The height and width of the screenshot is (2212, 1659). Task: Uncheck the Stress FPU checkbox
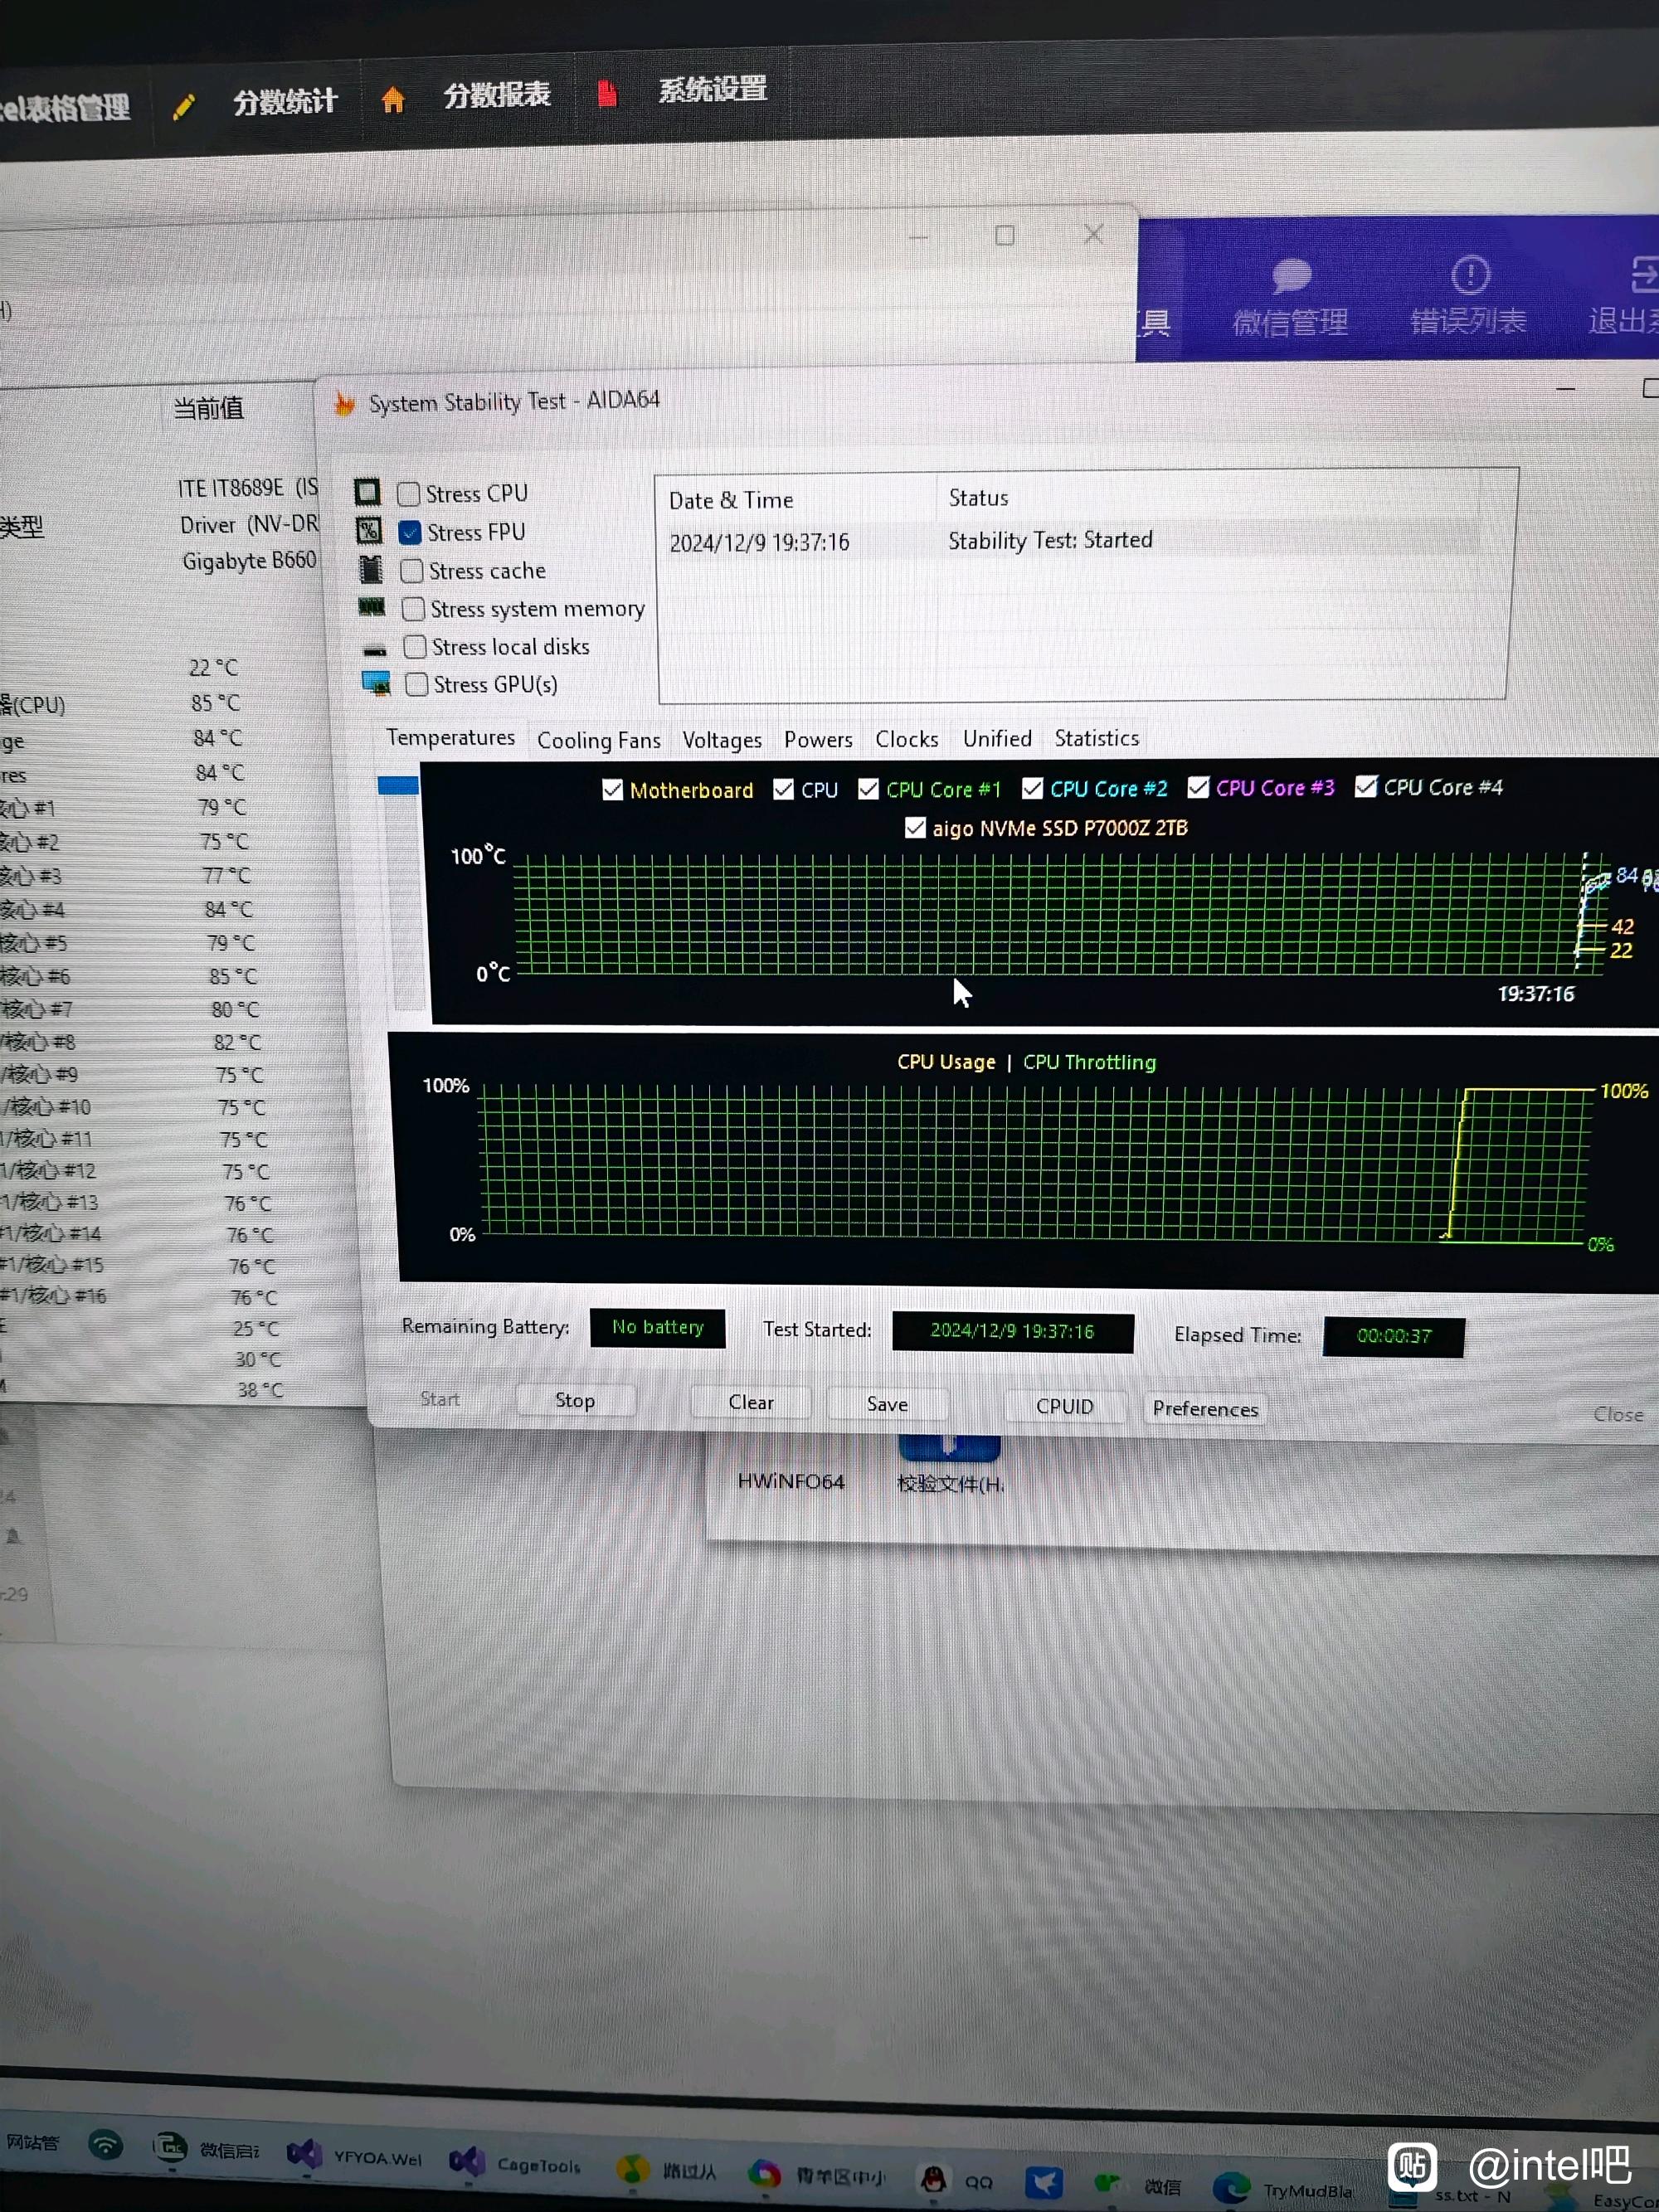pyautogui.click(x=409, y=532)
